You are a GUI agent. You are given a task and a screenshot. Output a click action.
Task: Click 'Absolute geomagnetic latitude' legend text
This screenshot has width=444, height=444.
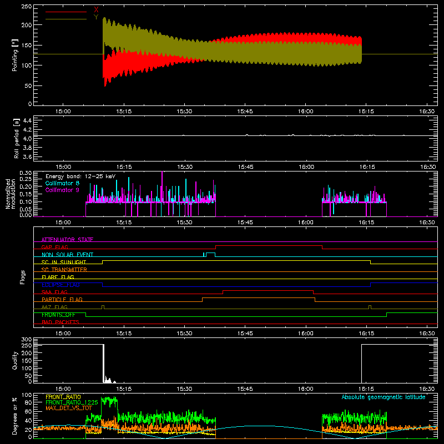(x=384, y=397)
